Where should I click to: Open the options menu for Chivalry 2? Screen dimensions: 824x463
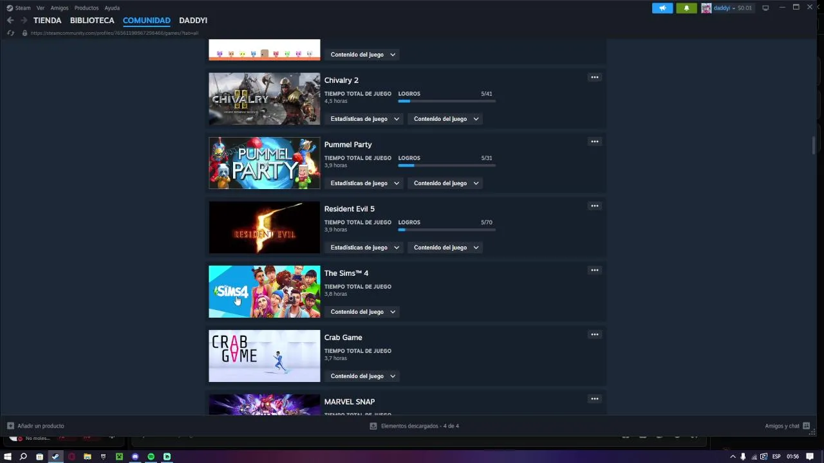coord(595,77)
